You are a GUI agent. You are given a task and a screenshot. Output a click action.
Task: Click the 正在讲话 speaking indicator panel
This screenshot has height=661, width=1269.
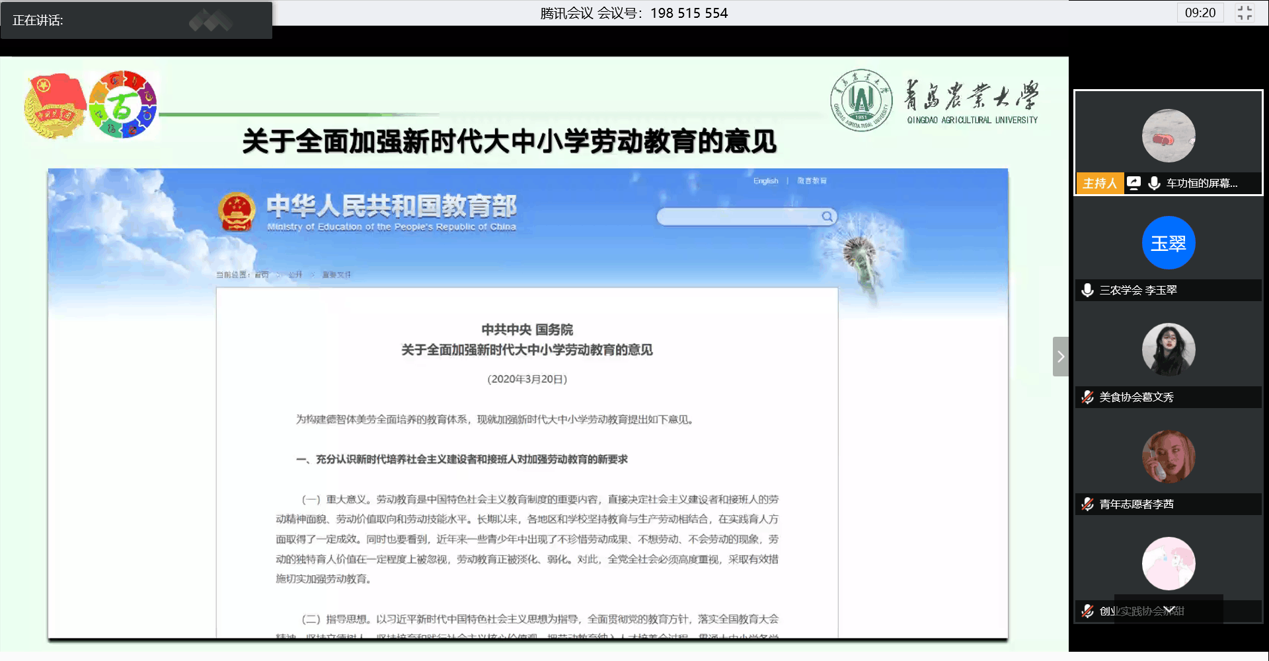click(x=136, y=20)
